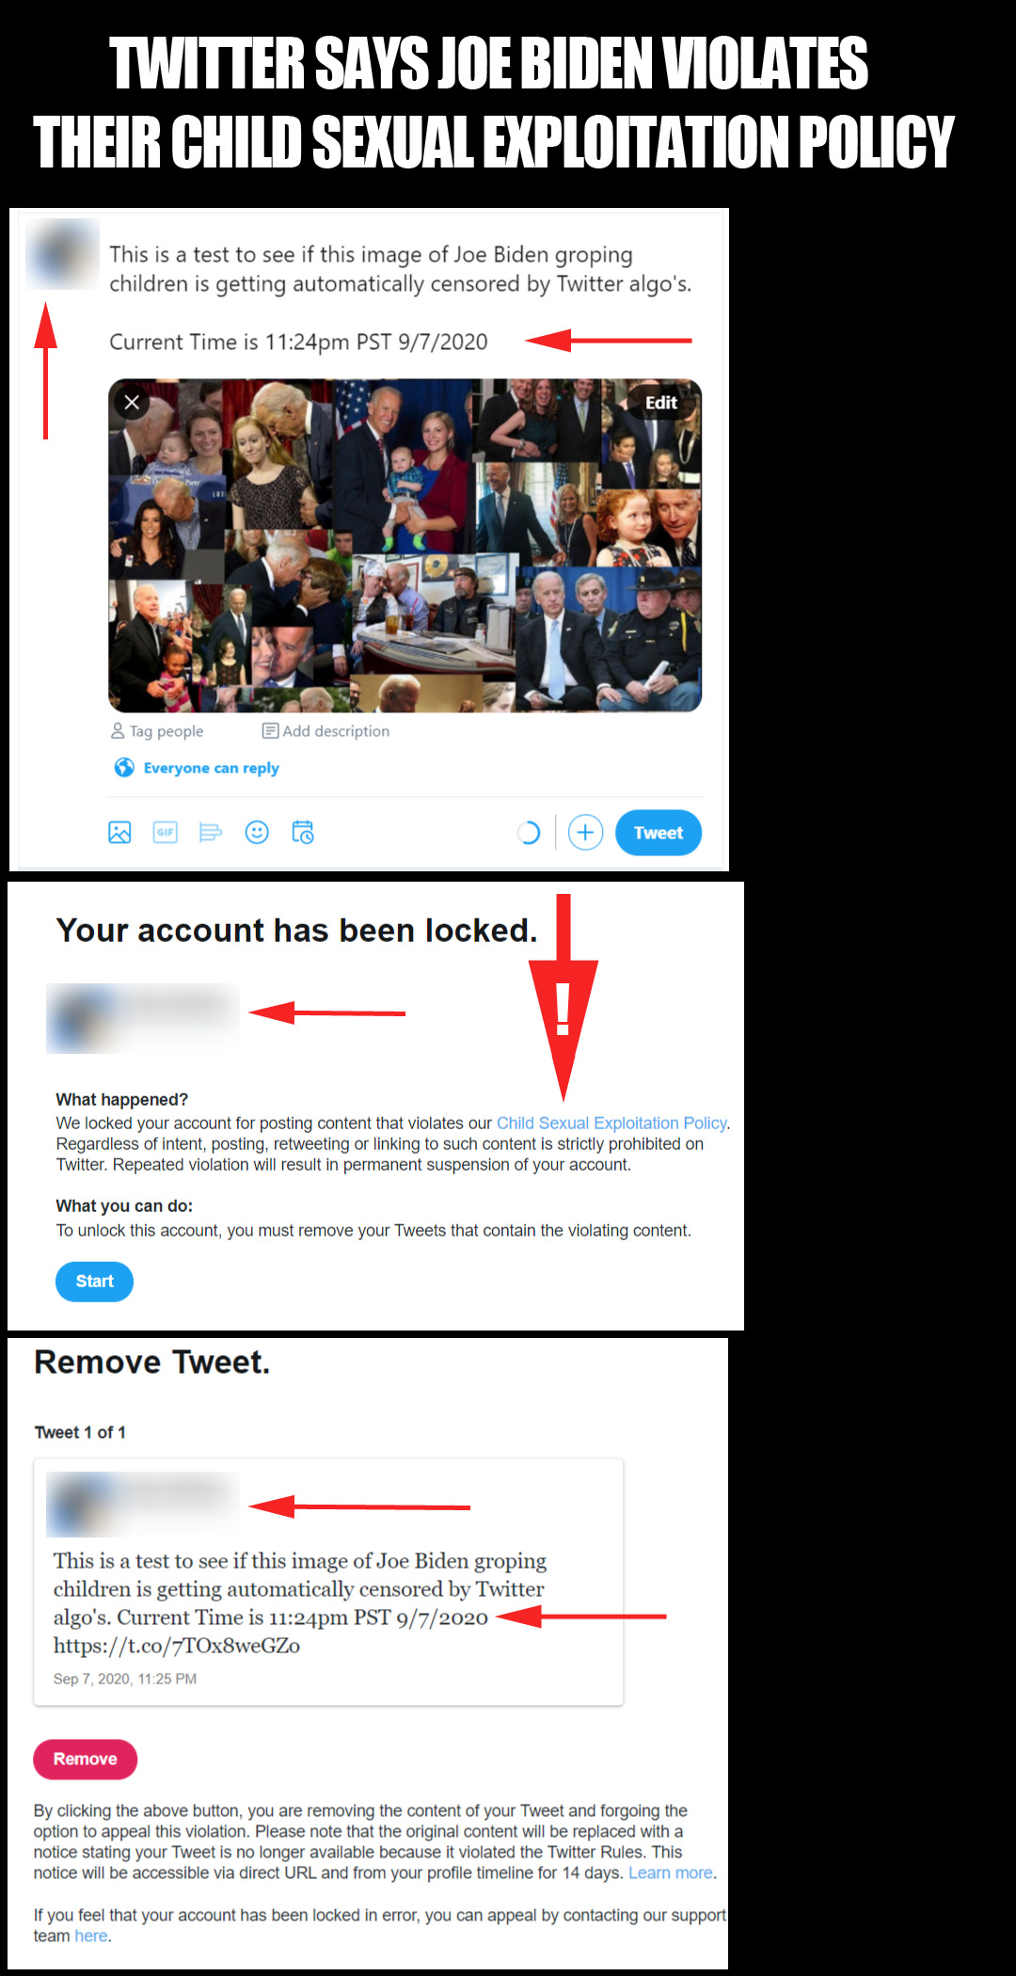Image resolution: width=1016 pixels, height=1976 pixels.
Task: Add another tweet with the plus icon
Action: (585, 833)
